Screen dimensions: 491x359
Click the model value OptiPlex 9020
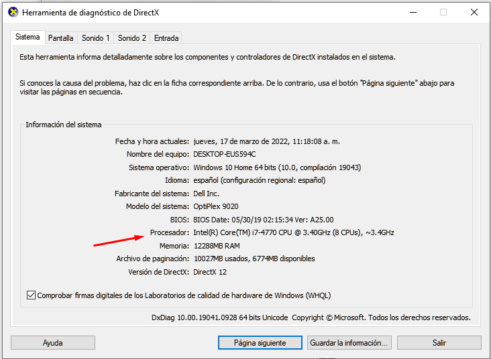tap(216, 206)
